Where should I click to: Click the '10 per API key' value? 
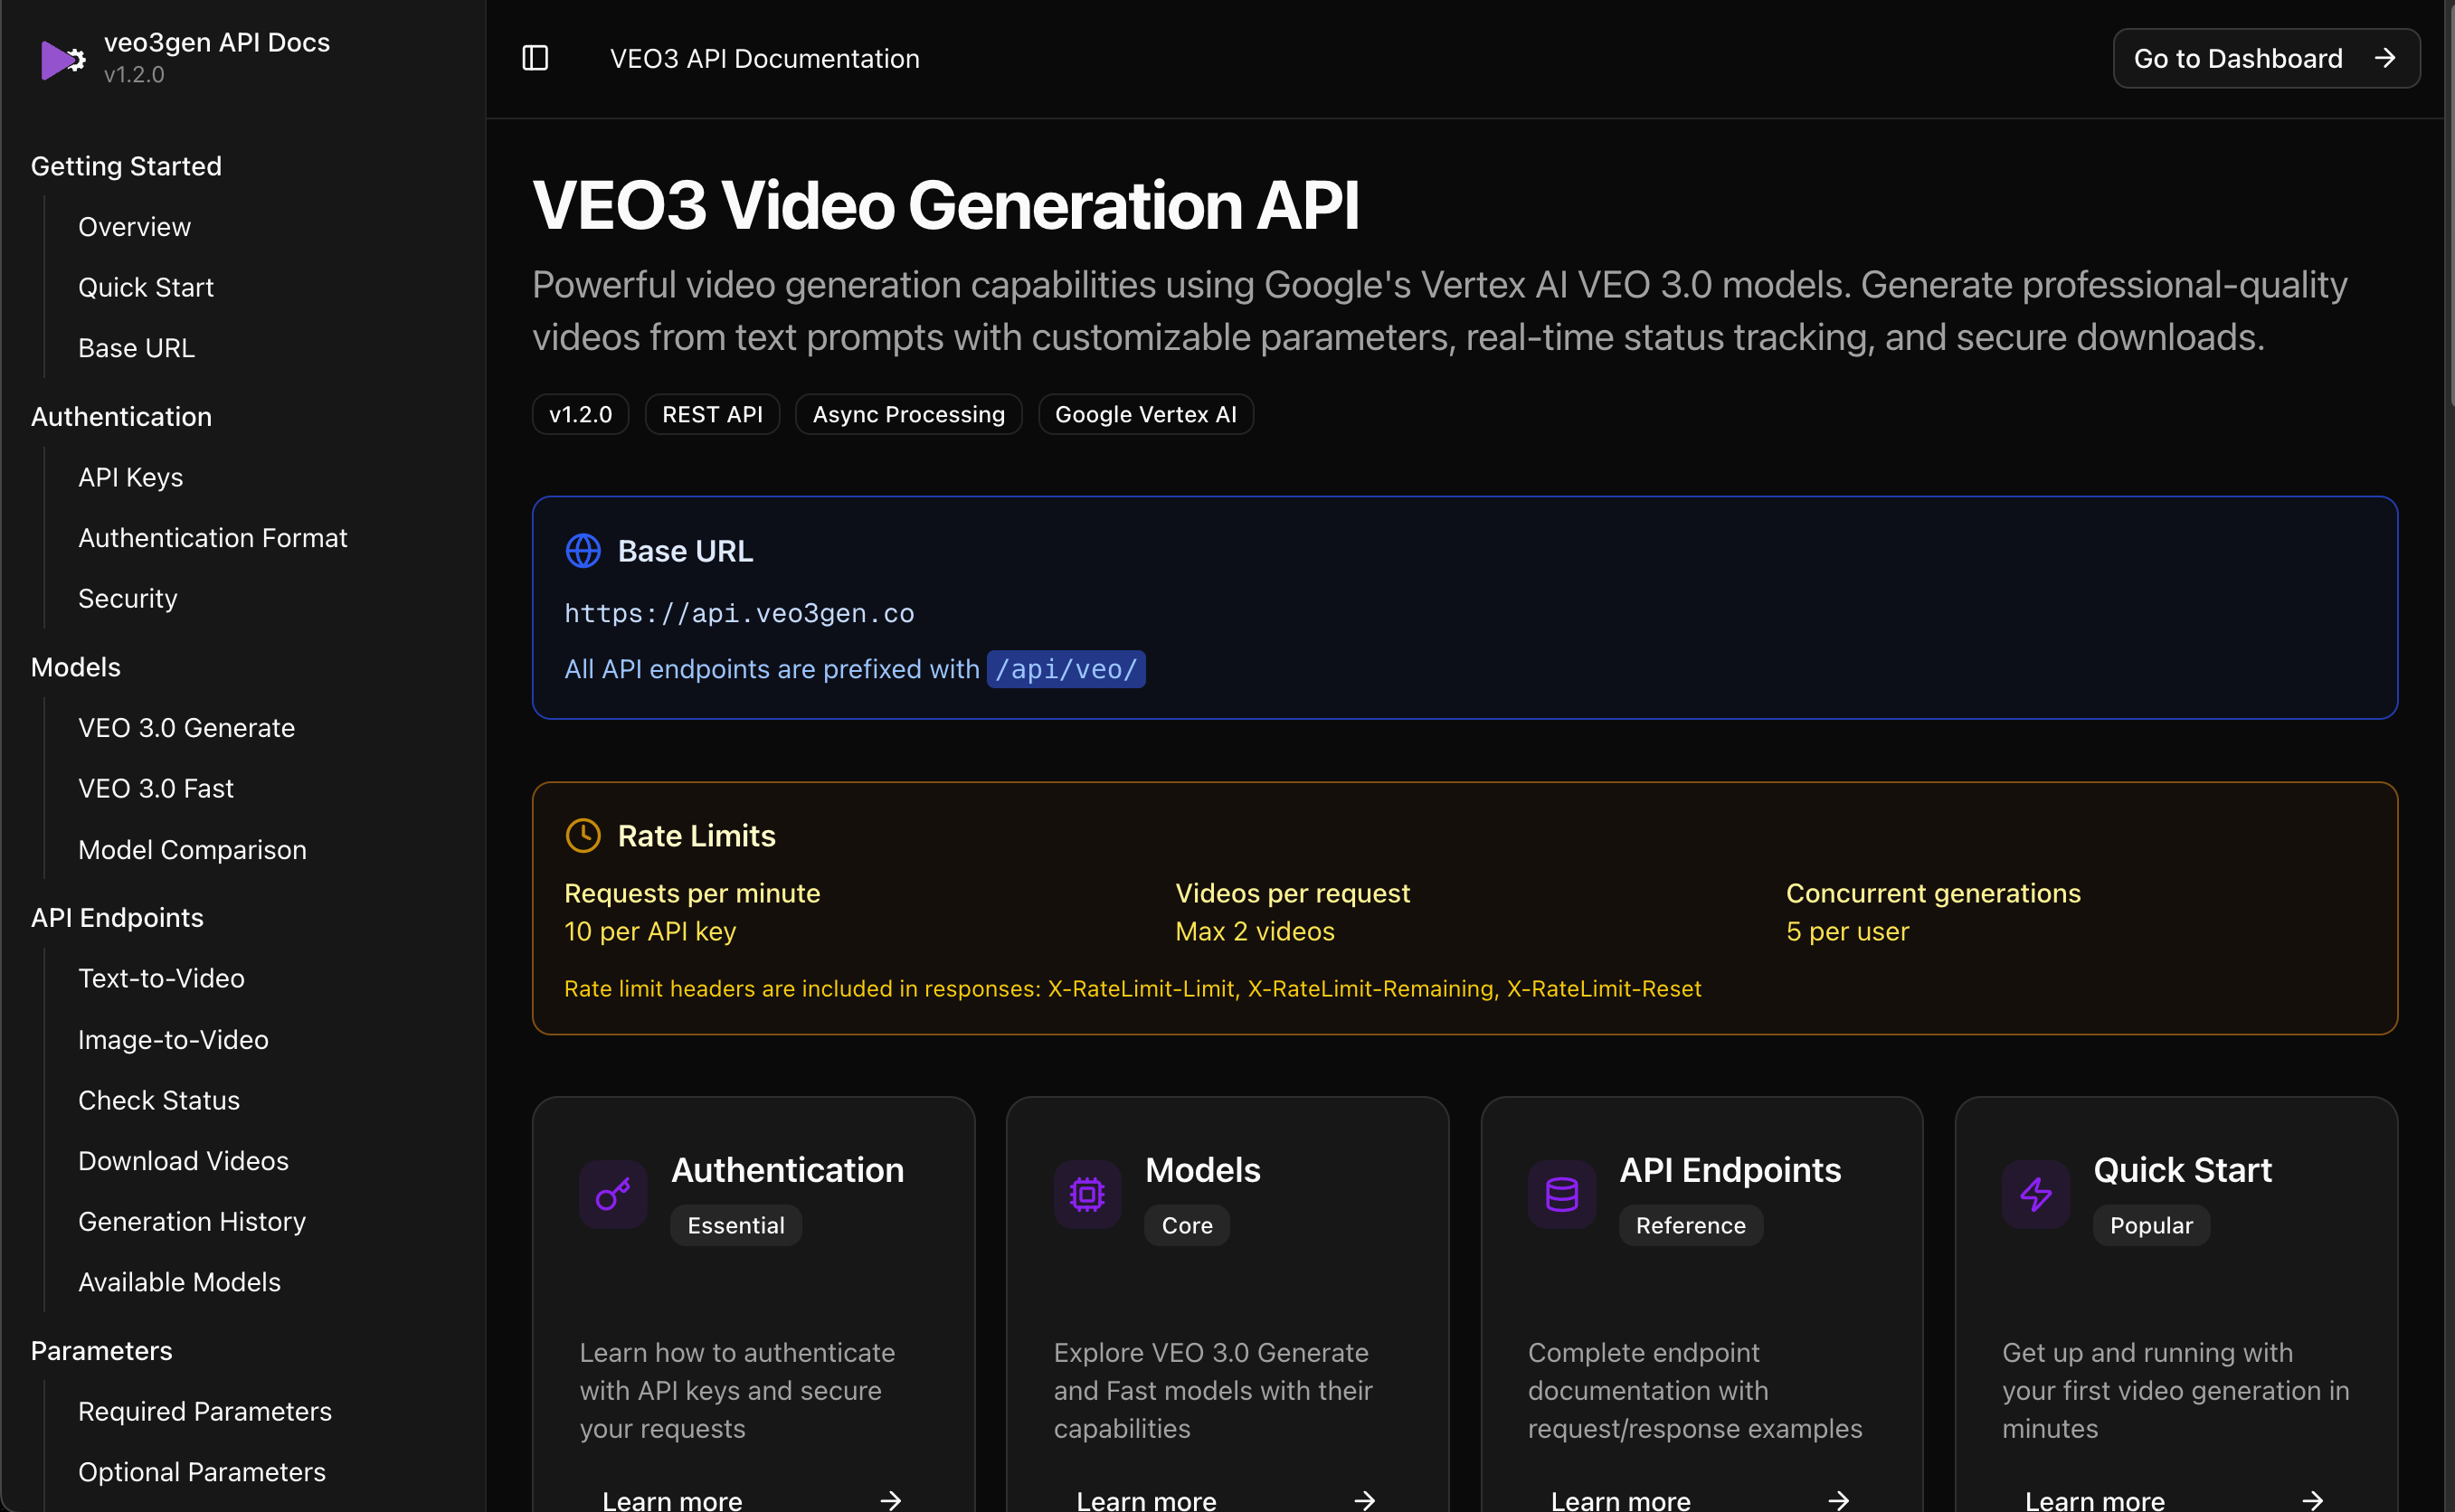[x=650, y=931]
